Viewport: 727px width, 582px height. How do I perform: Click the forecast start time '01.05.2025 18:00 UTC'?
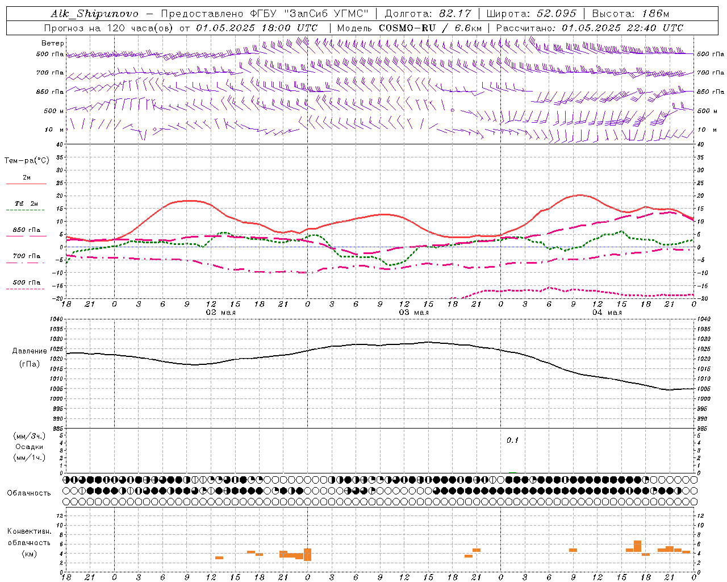coord(257,28)
